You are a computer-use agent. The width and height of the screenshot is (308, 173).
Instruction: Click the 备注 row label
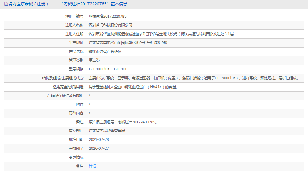(x=80, y=122)
